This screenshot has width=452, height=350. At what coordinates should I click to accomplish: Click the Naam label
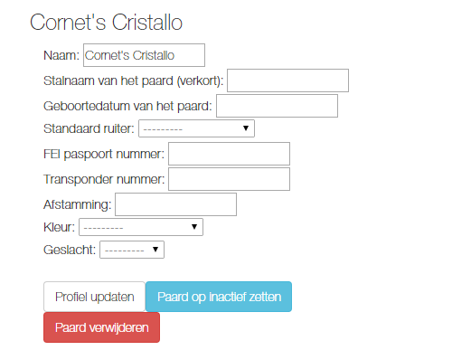tap(61, 55)
